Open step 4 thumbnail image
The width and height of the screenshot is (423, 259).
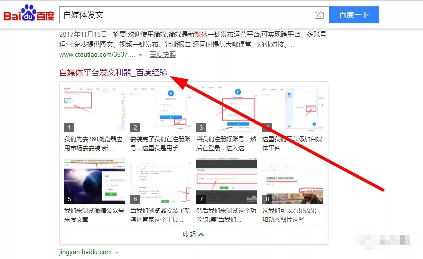click(x=292, y=109)
